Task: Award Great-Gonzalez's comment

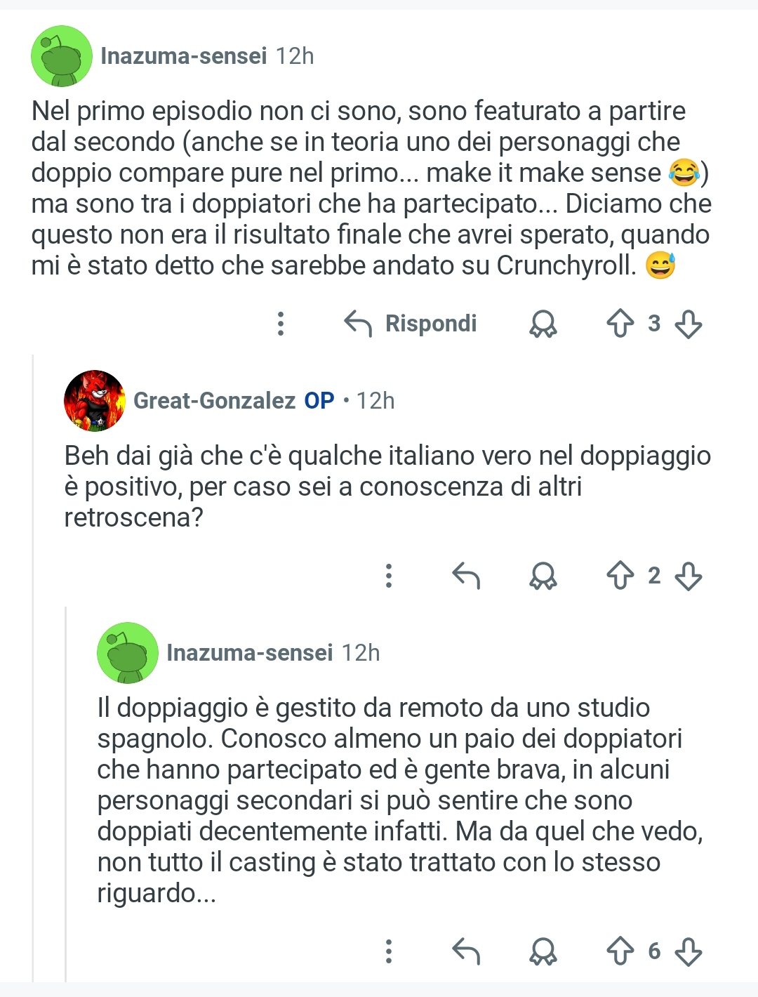Action: (543, 576)
